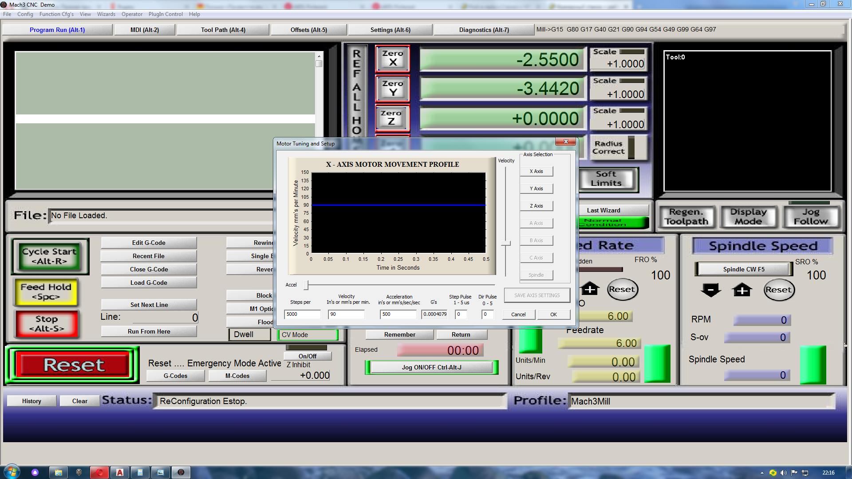
Task: Select Y Axis in Axis Selection
Action: pyautogui.click(x=536, y=188)
